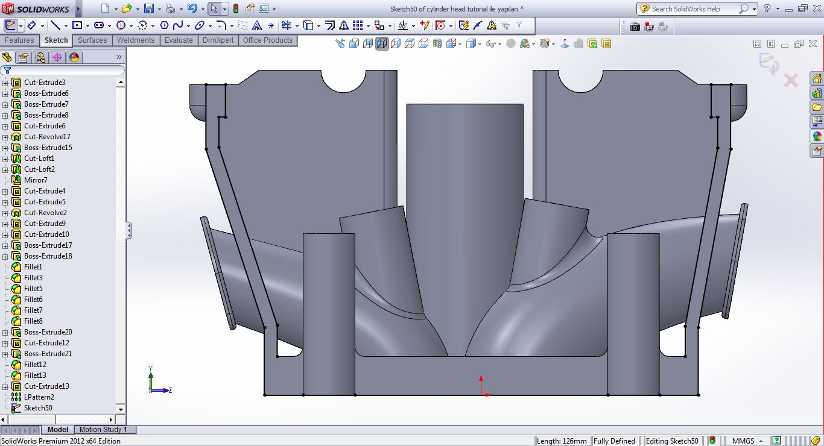Open Edit Appearance color sphere icon
Image resolution: width=824 pixels, height=446 pixels.
coord(525,43)
